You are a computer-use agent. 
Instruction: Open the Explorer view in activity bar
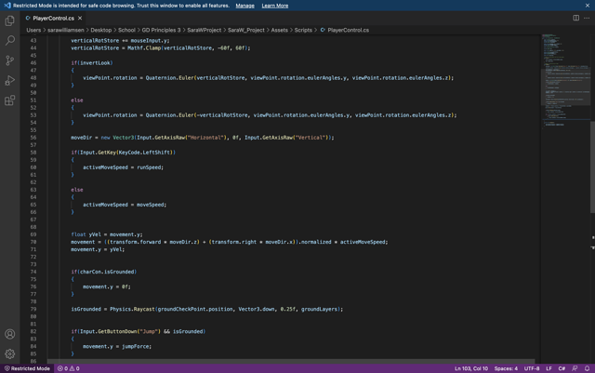point(10,20)
